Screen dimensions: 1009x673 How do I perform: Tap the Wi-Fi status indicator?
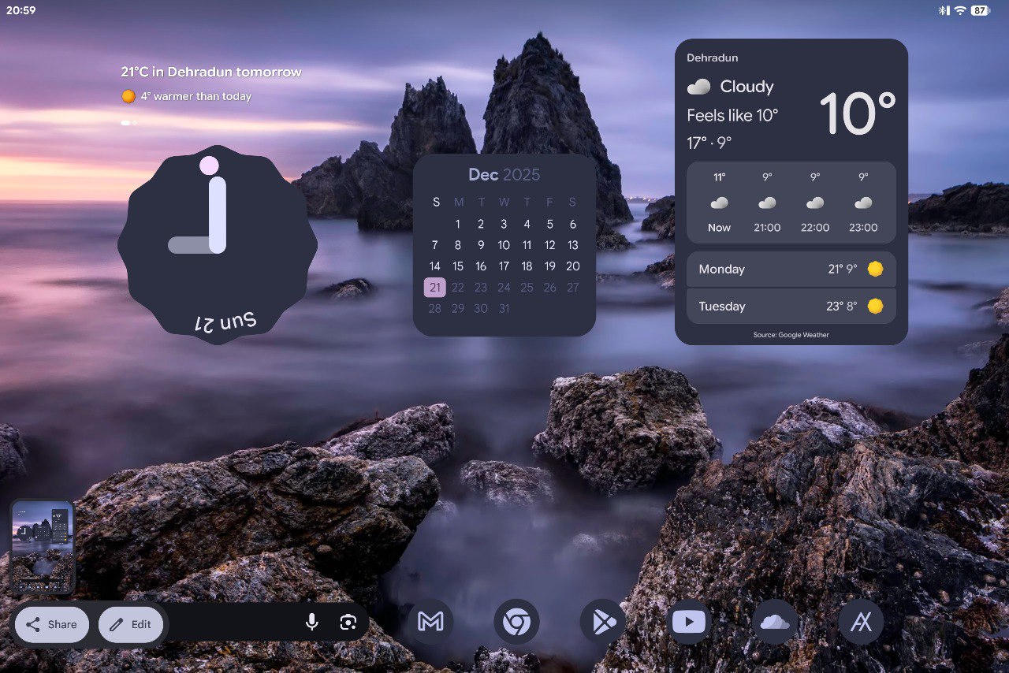(961, 11)
